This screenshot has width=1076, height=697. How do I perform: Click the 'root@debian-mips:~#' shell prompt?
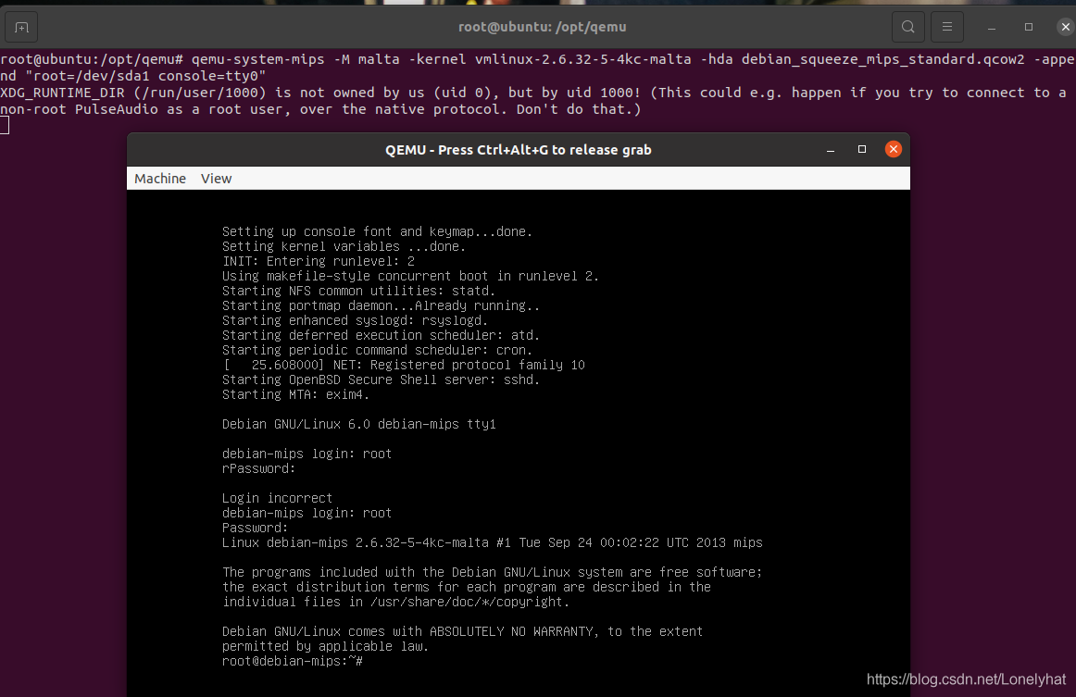(x=293, y=661)
